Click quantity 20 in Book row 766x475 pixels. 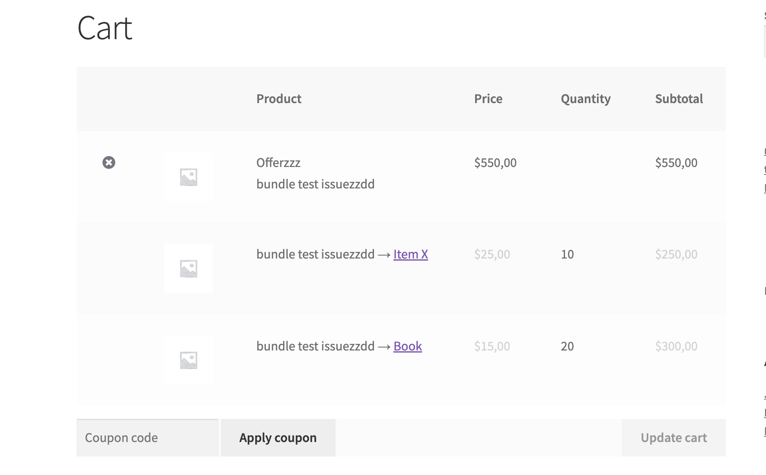pos(567,346)
